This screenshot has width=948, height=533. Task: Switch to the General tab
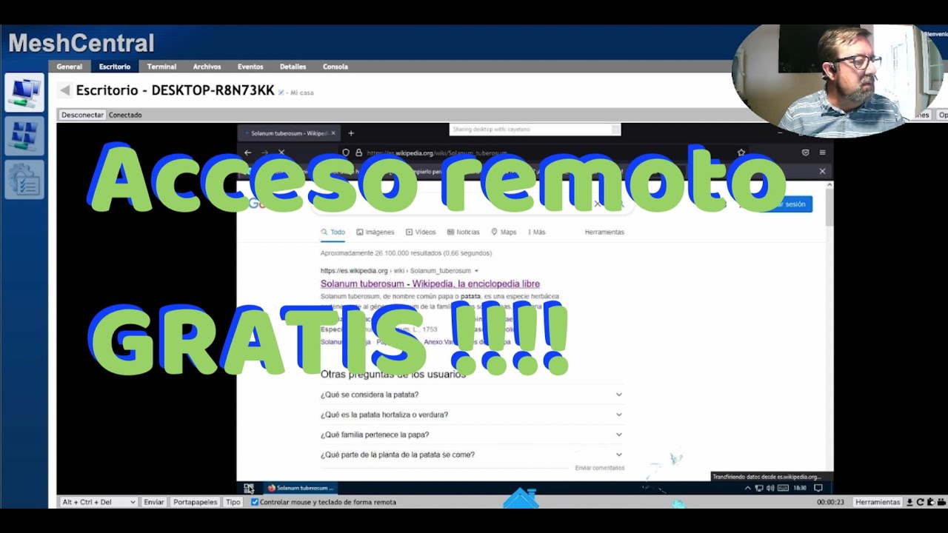coord(70,67)
